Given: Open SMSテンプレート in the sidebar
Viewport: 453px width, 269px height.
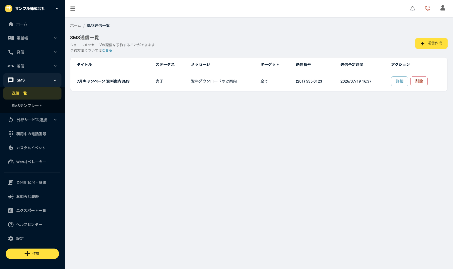Looking at the screenshot, I should 32,106.
